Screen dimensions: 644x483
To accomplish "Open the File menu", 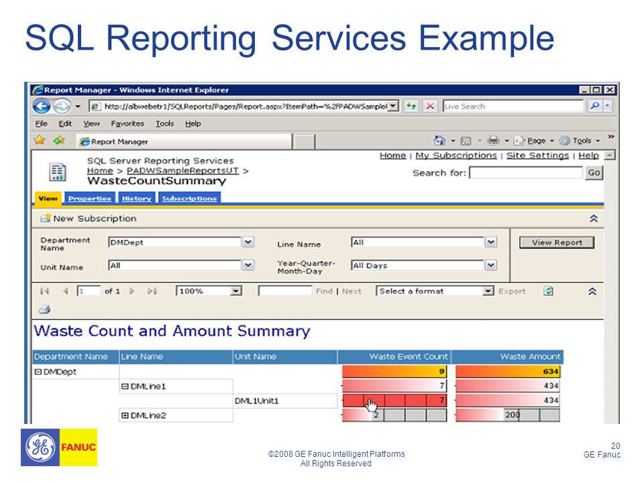I will [x=41, y=123].
